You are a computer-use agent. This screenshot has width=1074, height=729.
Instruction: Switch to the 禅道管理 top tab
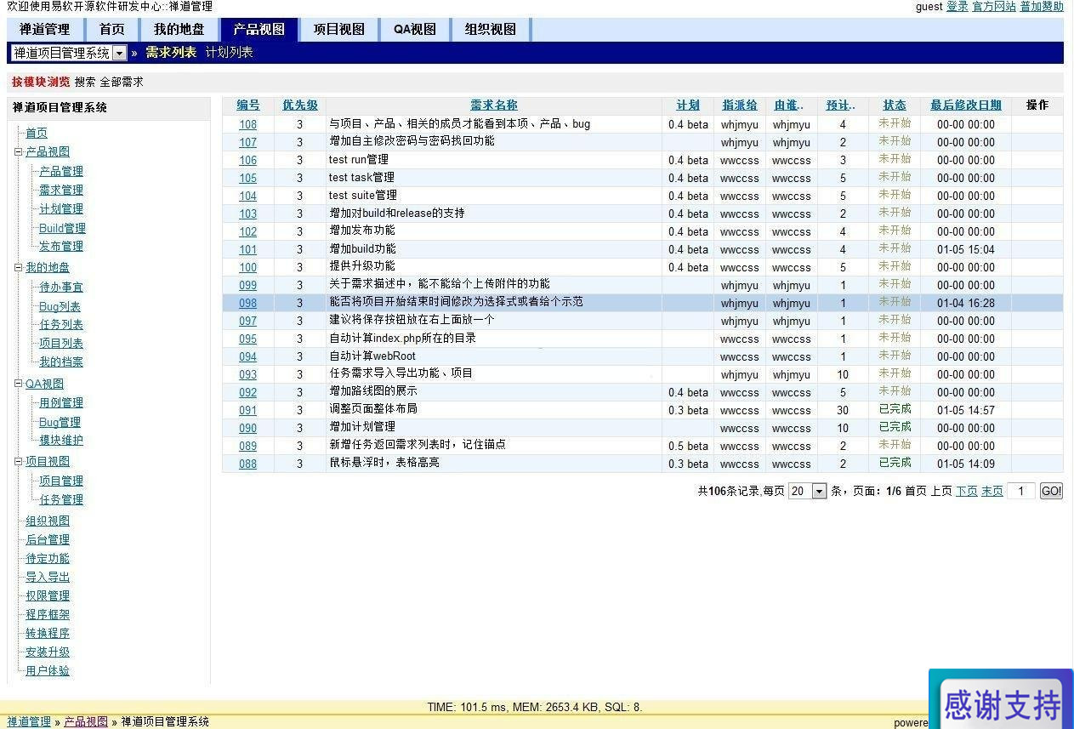point(45,29)
